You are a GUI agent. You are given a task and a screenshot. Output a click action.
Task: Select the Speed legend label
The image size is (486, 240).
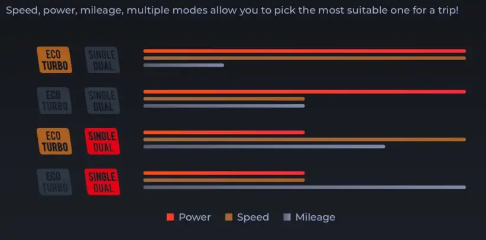[x=252, y=217]
